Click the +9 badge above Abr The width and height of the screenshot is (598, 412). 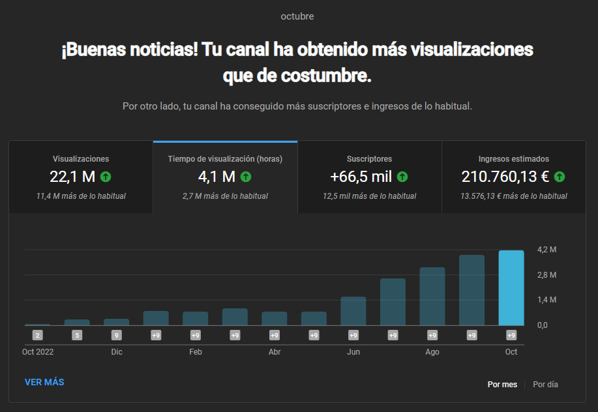[x=274, y=335]
